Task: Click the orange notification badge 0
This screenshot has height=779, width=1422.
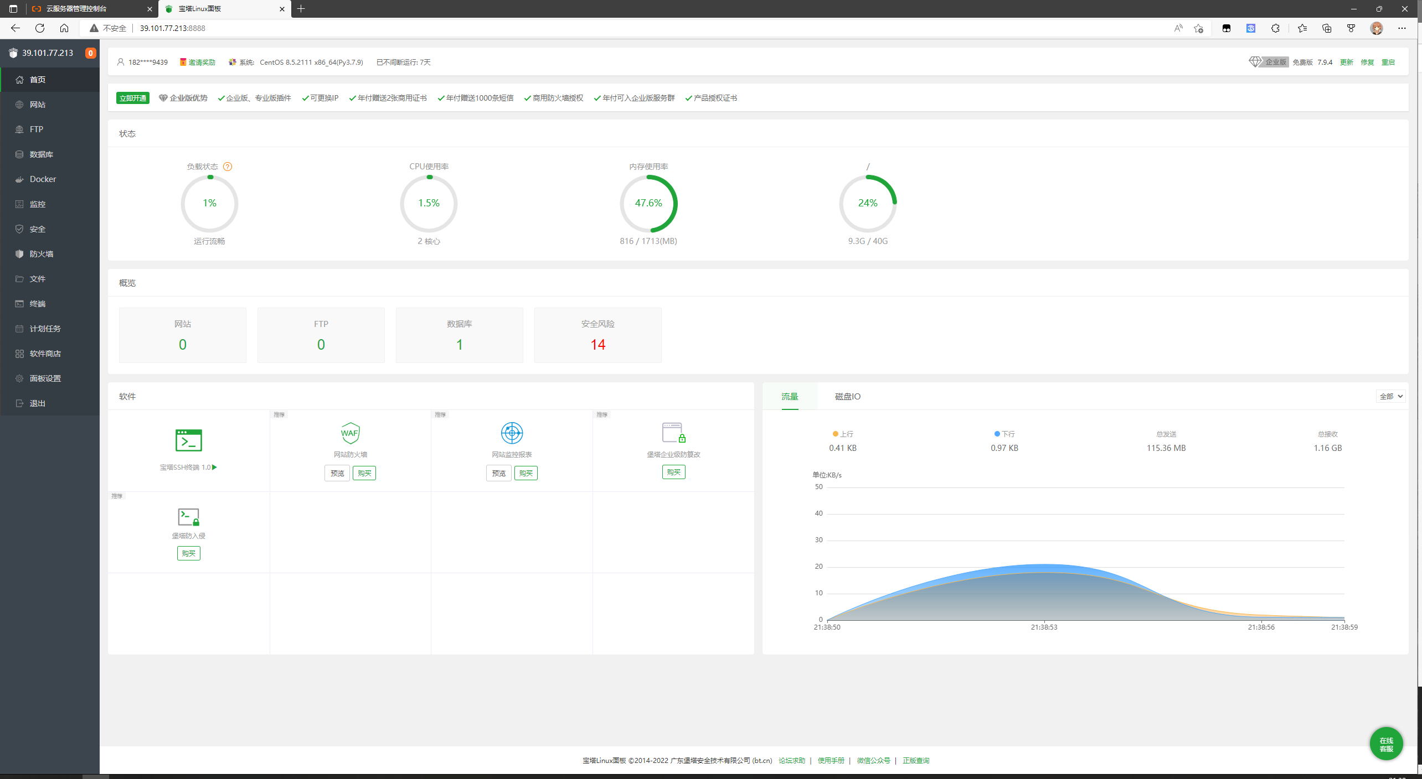Action: click(x=90, y=53)
